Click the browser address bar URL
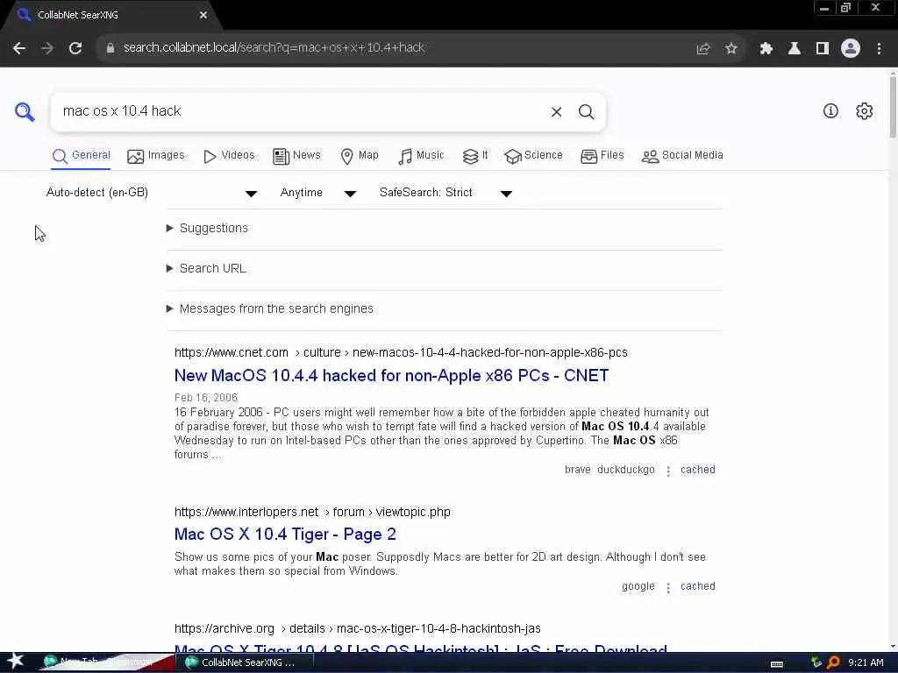The image size is (898, 673). coord(274,48)
